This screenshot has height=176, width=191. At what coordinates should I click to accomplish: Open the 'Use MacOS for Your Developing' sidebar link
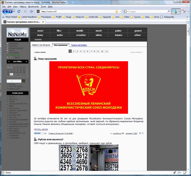tap(17, 134)
